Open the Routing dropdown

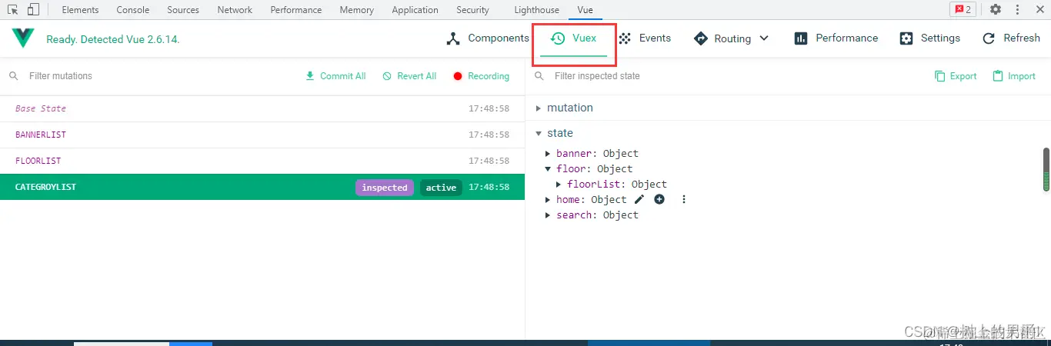point(731,38)
